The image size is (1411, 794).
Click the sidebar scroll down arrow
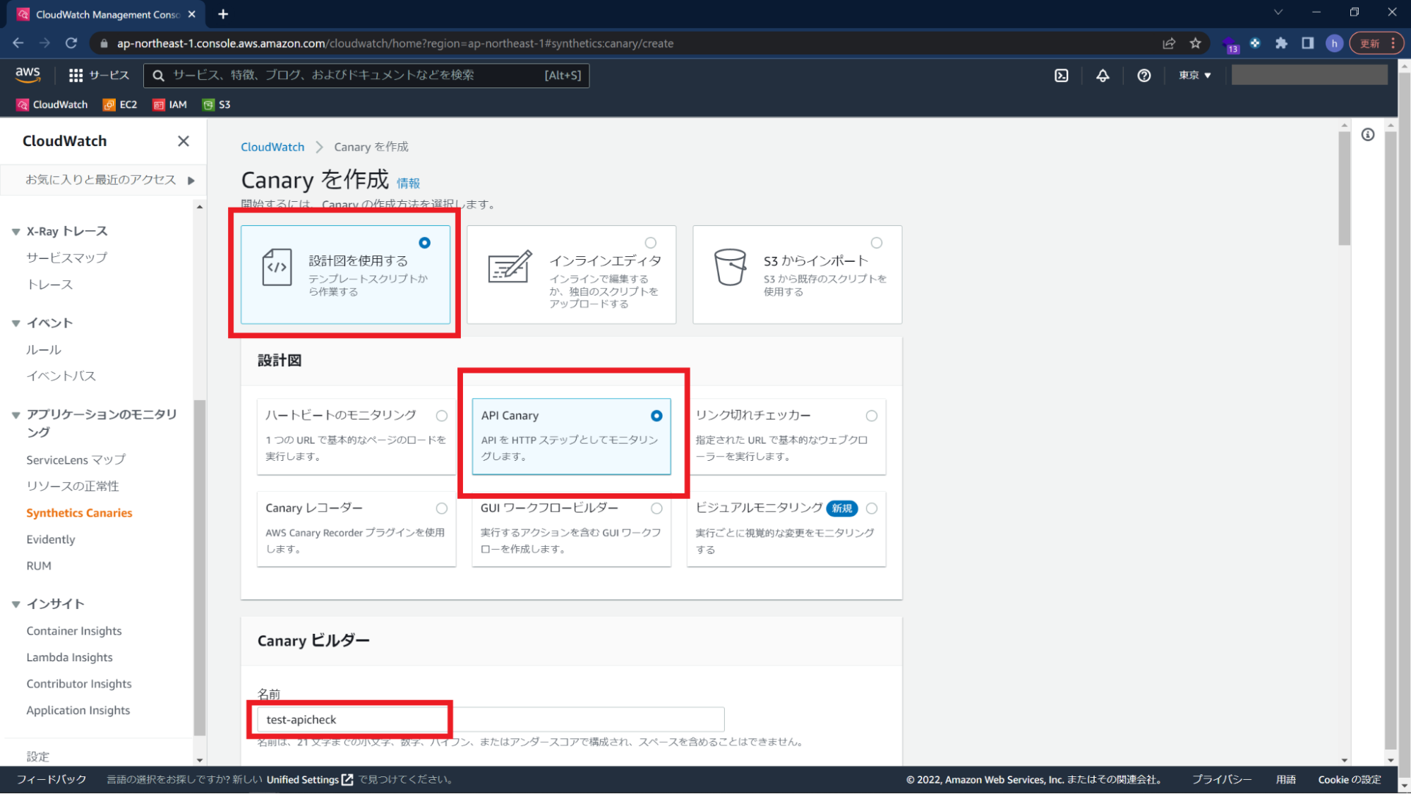(x=200, y=761)
